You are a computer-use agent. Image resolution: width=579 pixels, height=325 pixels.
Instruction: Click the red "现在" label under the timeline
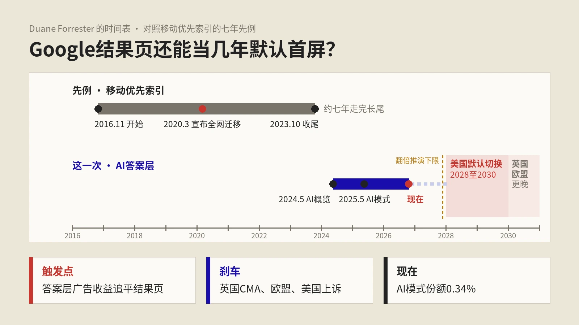415,199
